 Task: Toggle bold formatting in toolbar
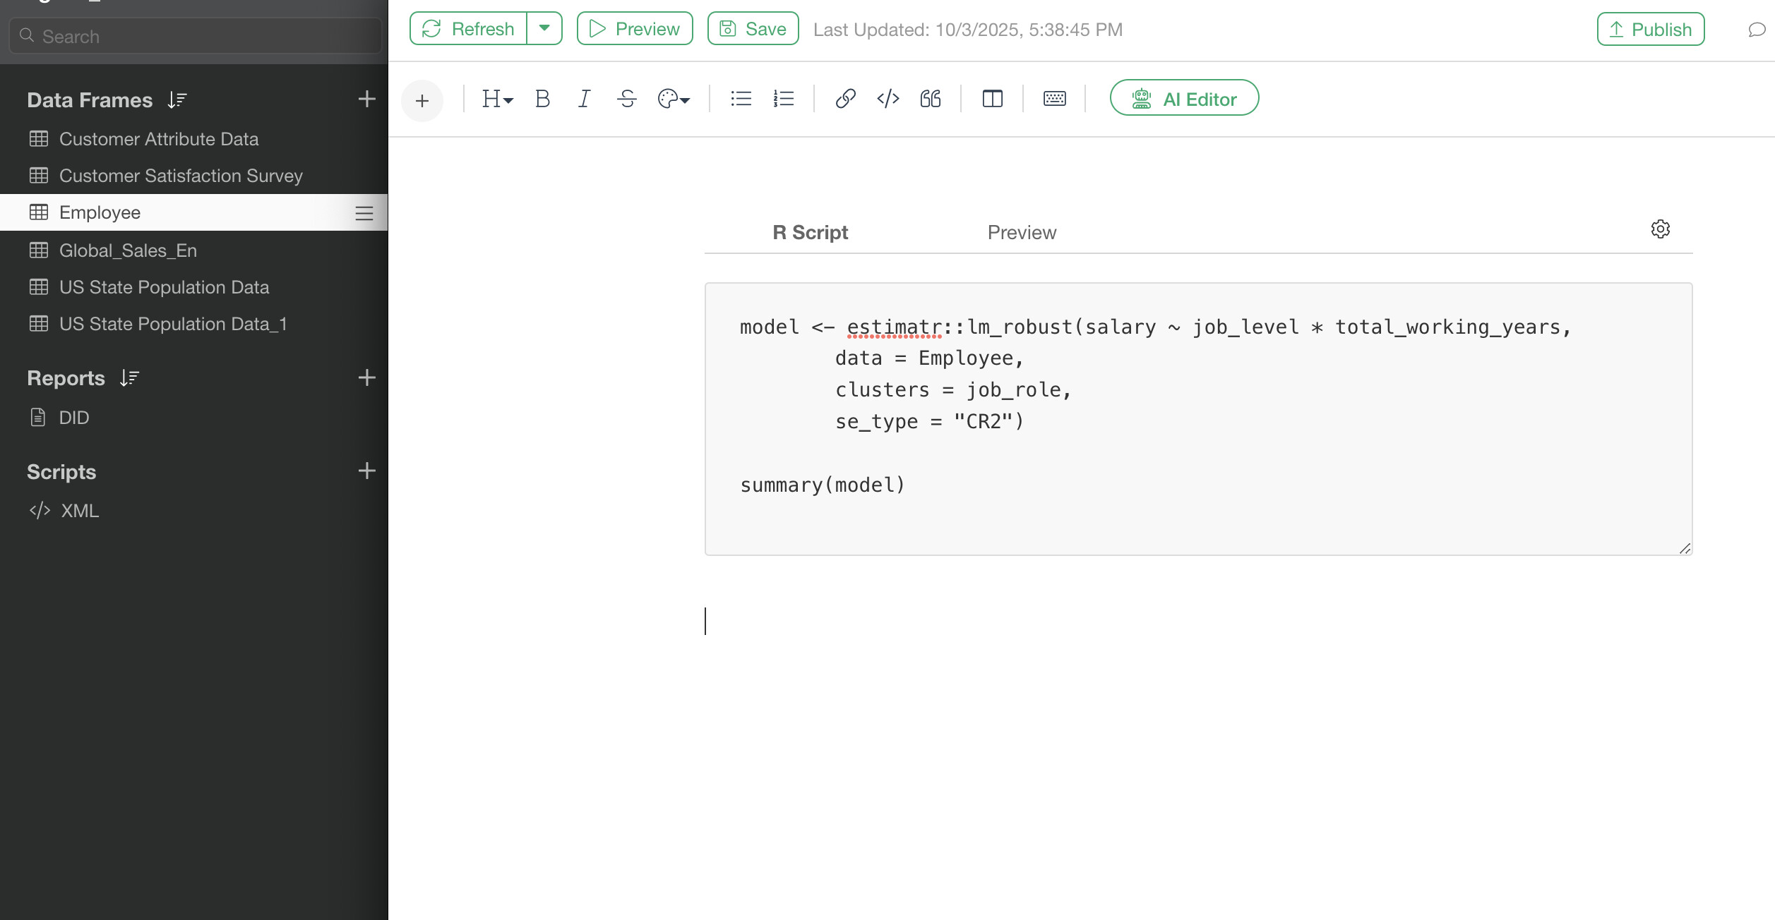coord(542,99)
